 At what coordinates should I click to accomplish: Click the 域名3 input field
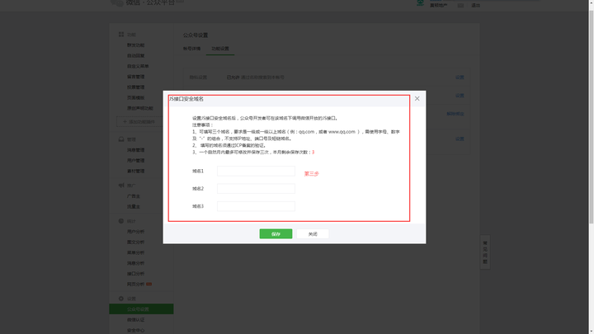tap(256, 206)
